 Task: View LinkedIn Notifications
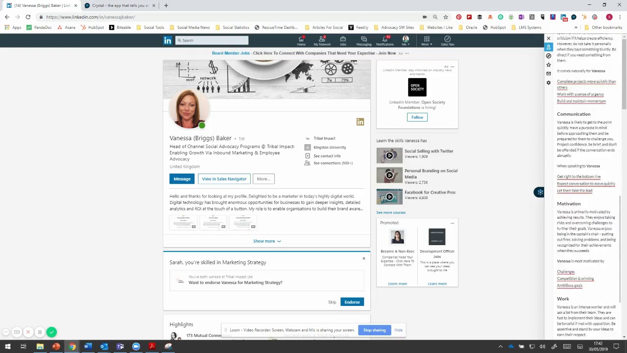point(385,41)
